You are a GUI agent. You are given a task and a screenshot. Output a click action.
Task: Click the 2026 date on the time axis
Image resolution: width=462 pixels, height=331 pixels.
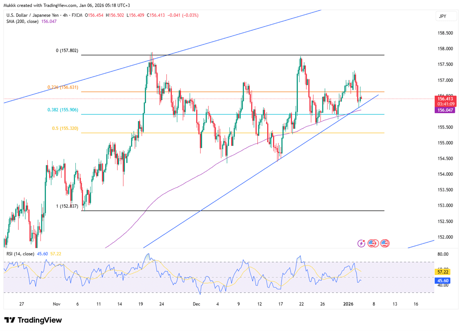tap(348, 304)
